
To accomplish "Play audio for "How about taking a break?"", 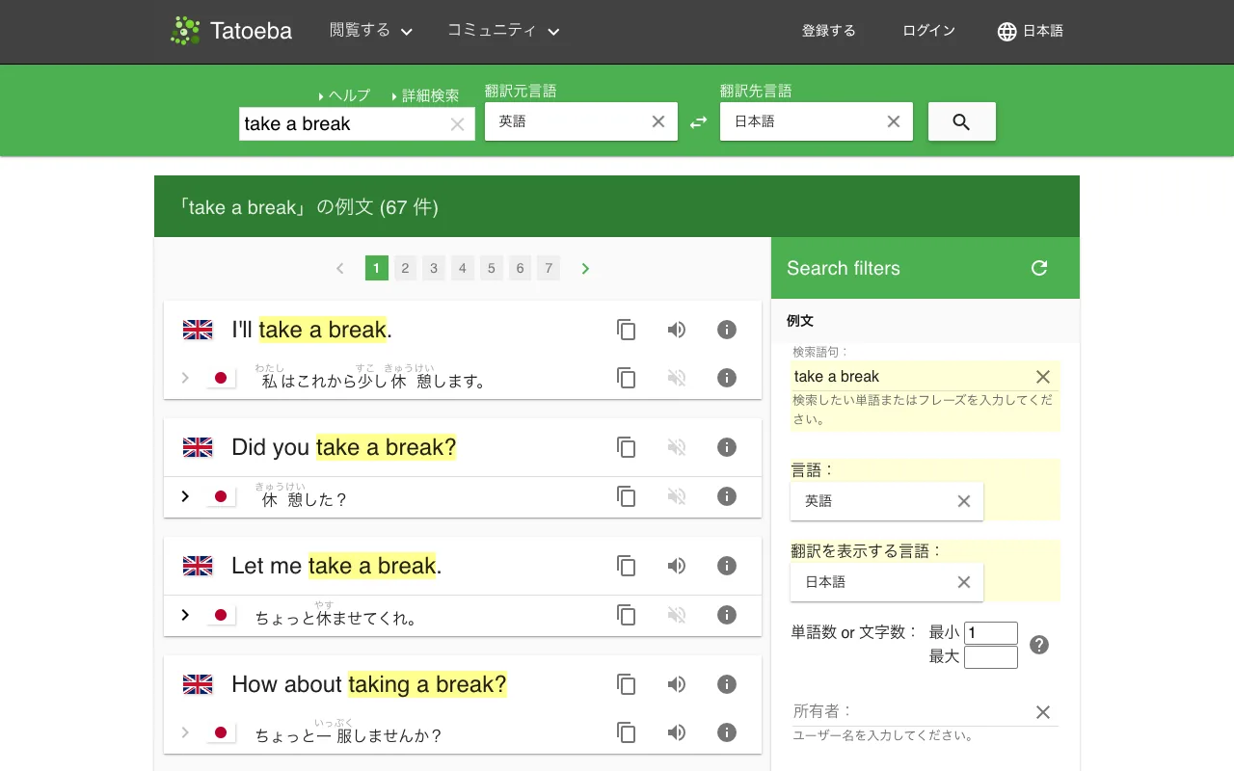I will [x=677, y=684].
